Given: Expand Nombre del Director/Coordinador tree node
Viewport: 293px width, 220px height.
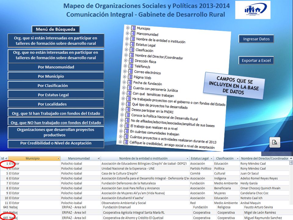Looking at the screenshot, I should [126, 55].
